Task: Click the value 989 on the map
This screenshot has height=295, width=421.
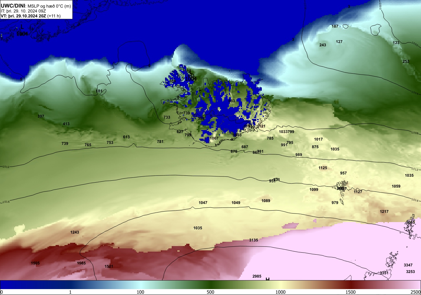Action: coord(299,155)
